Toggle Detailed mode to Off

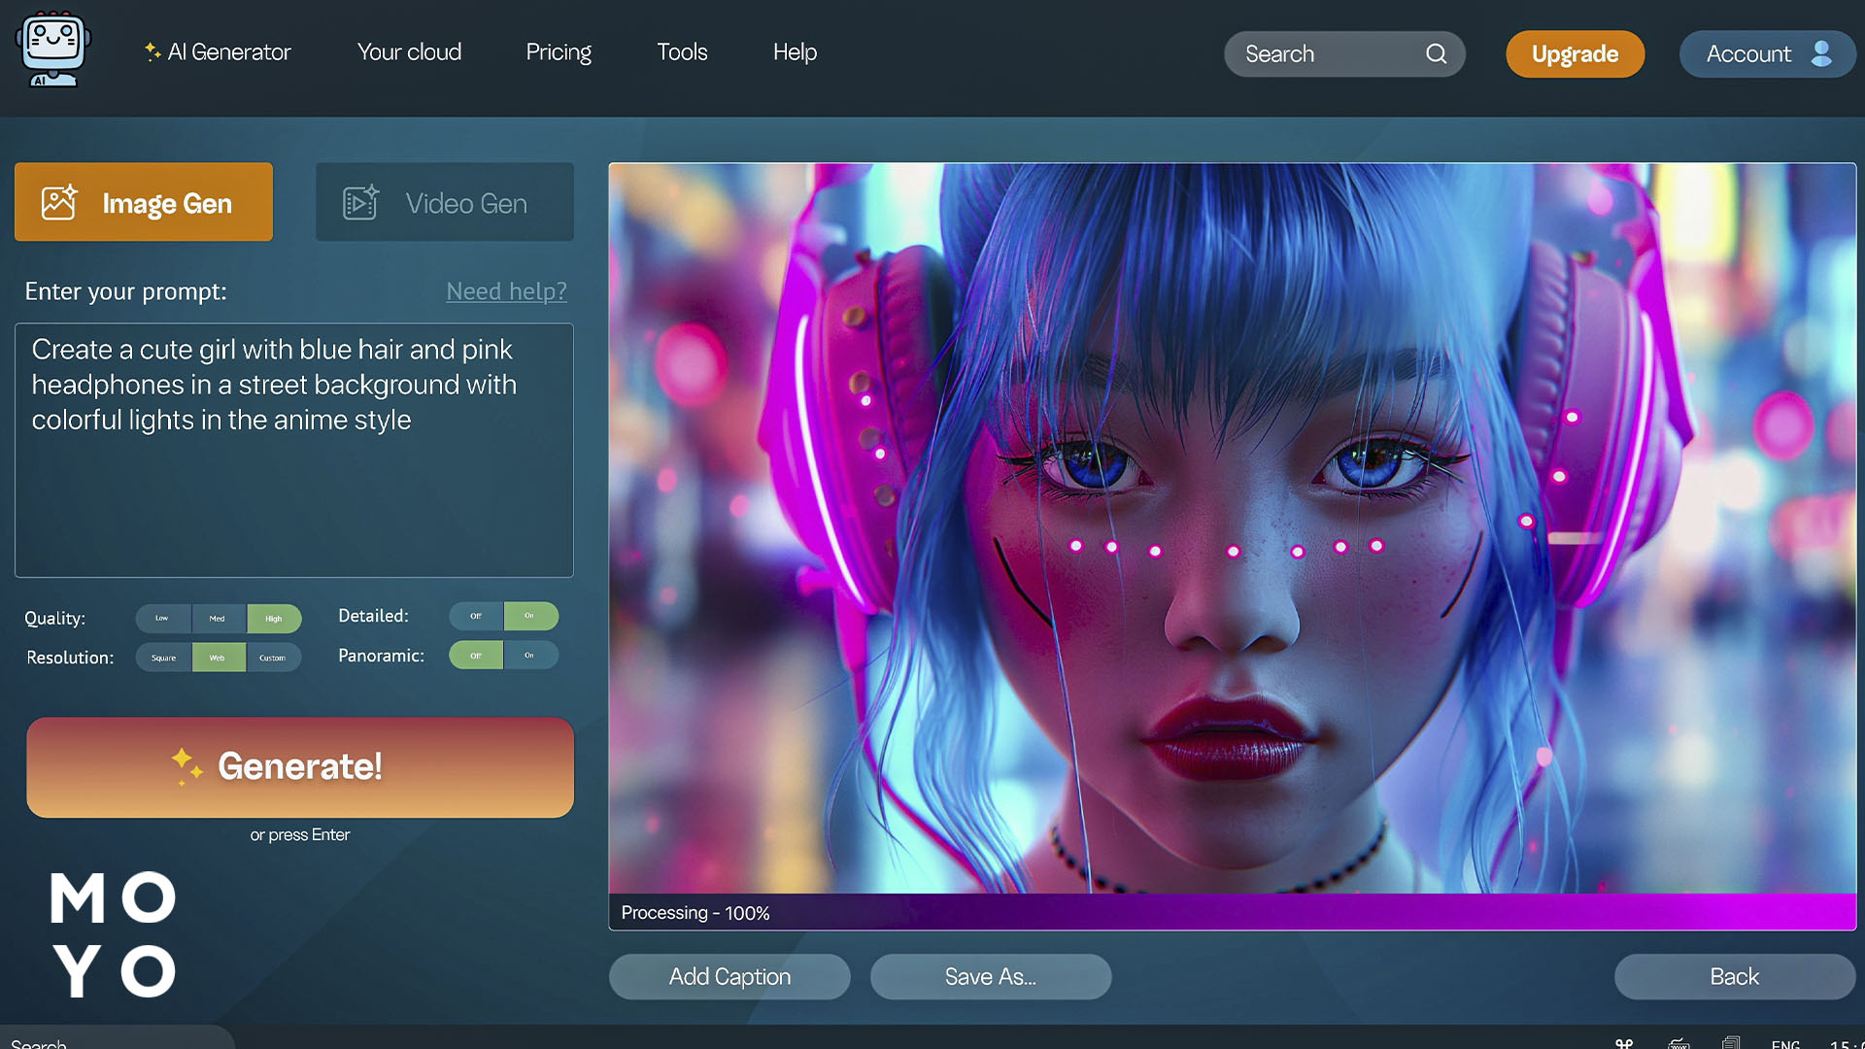pos(477,615)
